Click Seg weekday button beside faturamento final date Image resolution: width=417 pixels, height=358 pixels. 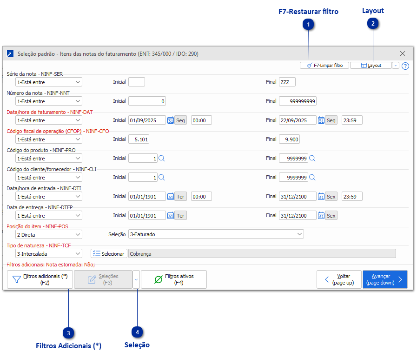tap(331, 120)
